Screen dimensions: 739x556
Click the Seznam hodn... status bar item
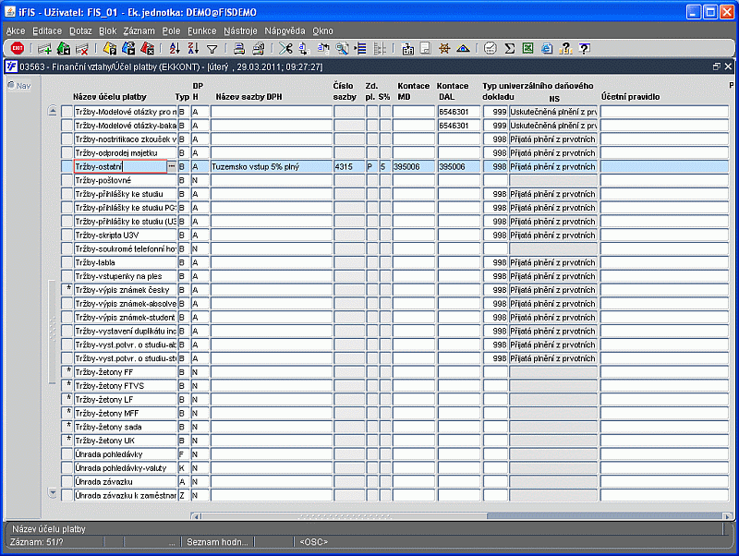[218, 541]
